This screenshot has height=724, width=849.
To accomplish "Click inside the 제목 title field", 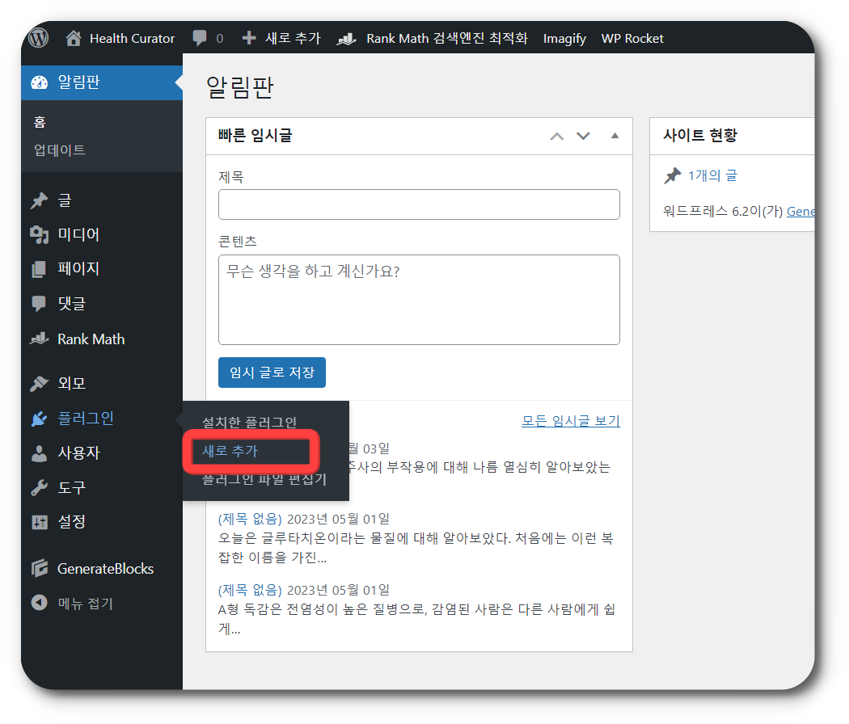I will pos(419,204).
